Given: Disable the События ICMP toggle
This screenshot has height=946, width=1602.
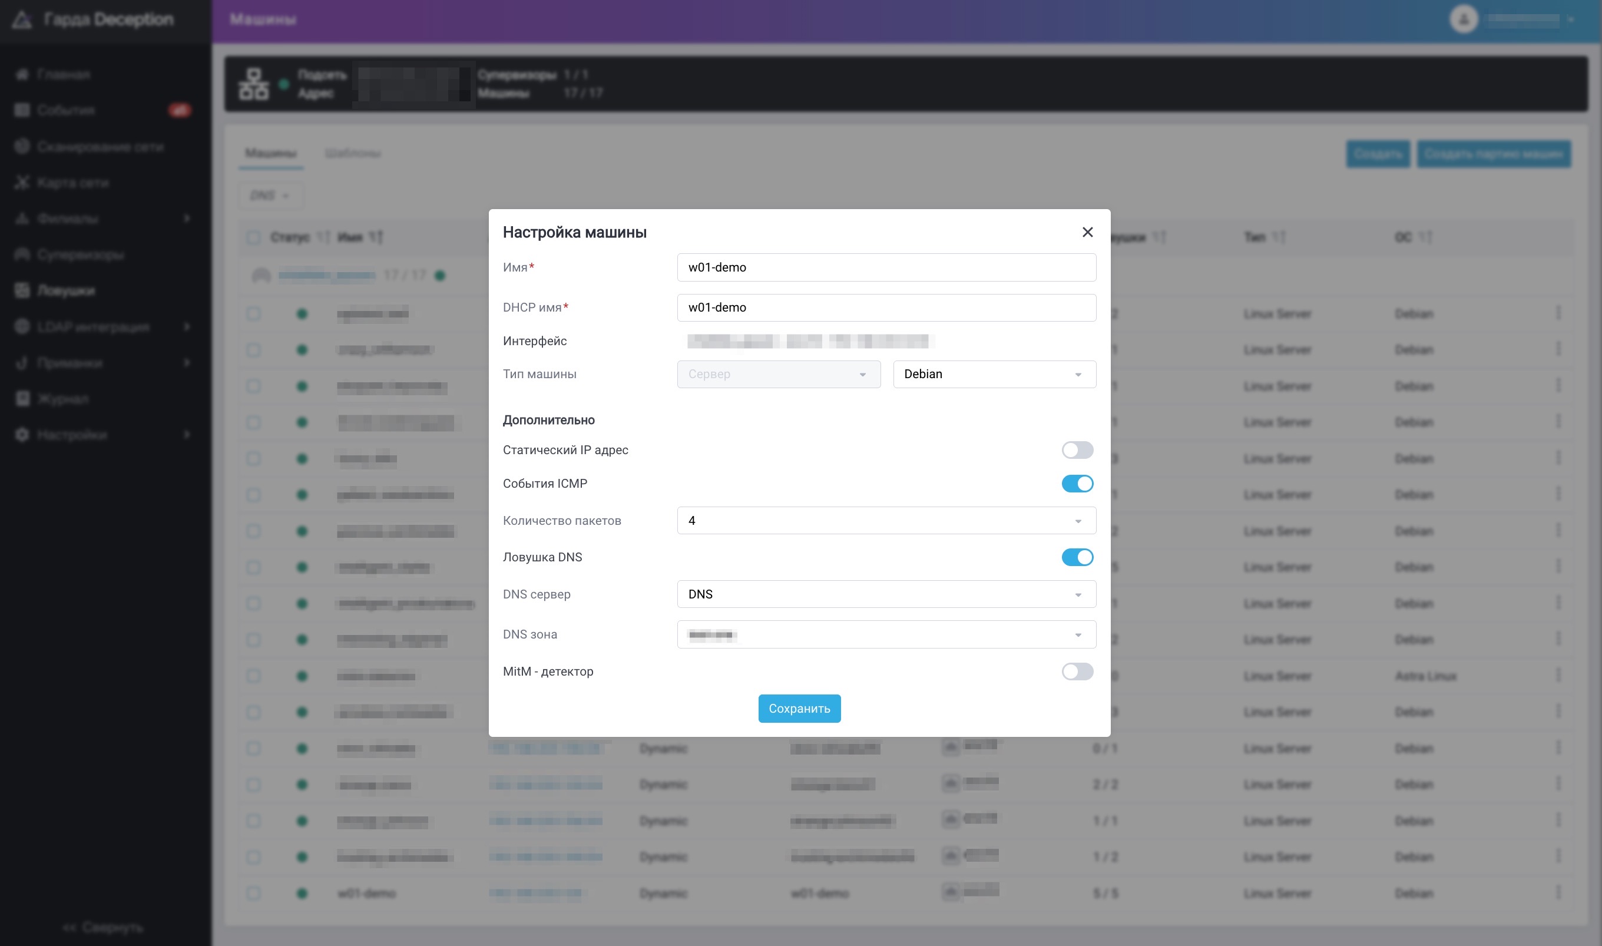Looking at the screenshot, I should 1077,484.
